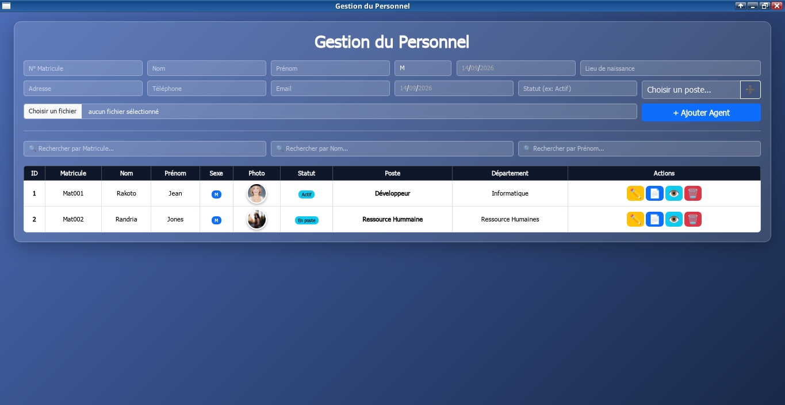Restore the Gestion du Personnel window size

[765, 6]
